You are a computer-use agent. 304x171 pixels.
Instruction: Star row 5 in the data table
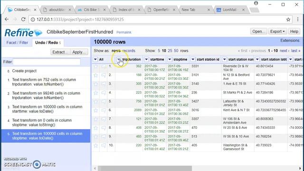[x=96, y=102]
